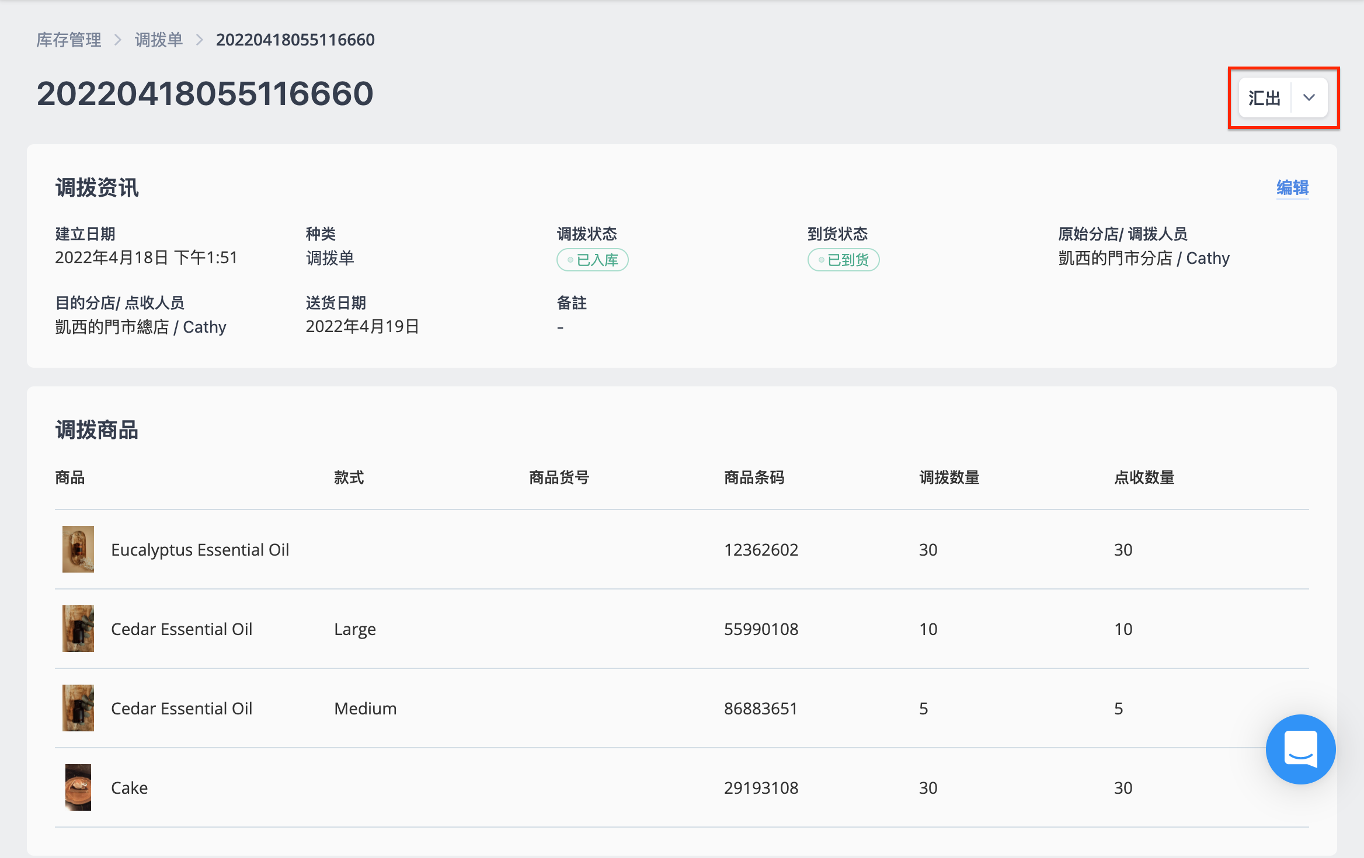1364x858 pixels.
Task: Click the 调拨商品 section heading
Action: pyautogui.click(x=97, y=430)
